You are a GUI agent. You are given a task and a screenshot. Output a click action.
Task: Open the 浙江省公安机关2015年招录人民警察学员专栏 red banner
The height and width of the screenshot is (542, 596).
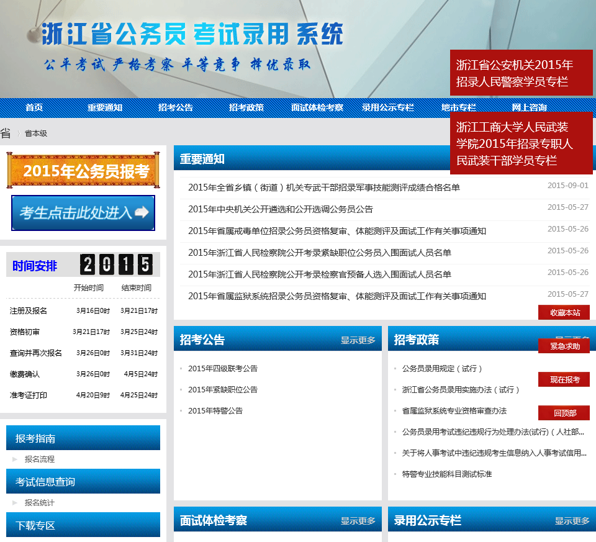point(521,73)
